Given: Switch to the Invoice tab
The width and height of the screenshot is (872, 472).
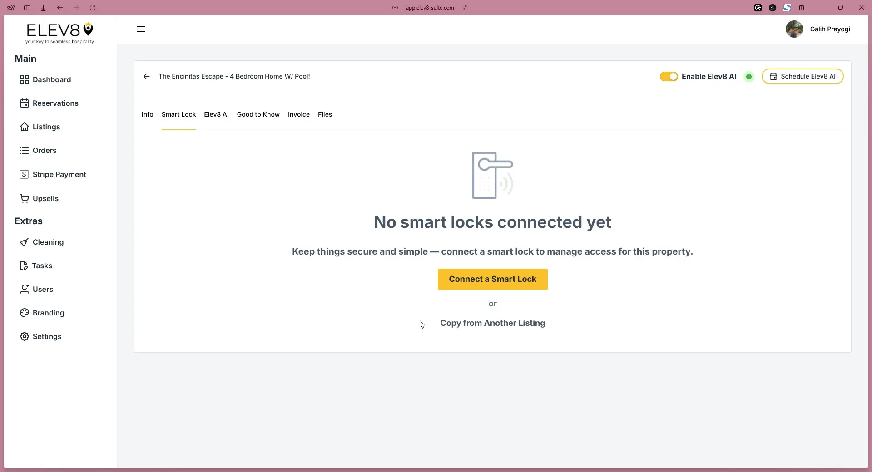Looking at the screenshot, I should click(x=298, y=114).
